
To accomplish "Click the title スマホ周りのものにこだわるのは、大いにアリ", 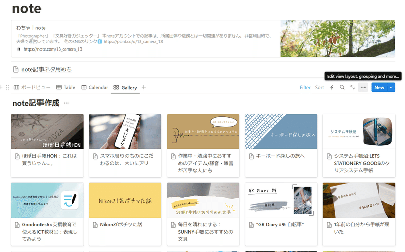I will point(127,160).
